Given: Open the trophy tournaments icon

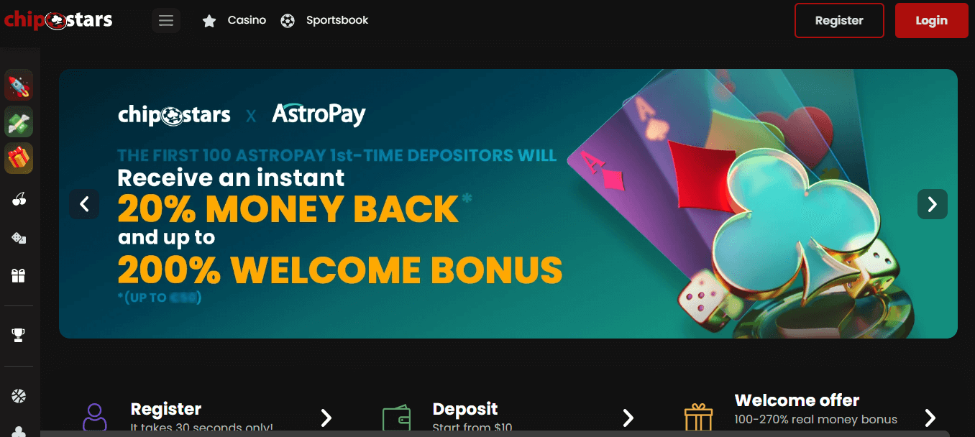Looking at the screenshot, I should tap(19, 334).
